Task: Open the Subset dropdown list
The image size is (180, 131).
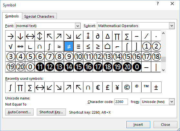Action: [x=172, y=26]
